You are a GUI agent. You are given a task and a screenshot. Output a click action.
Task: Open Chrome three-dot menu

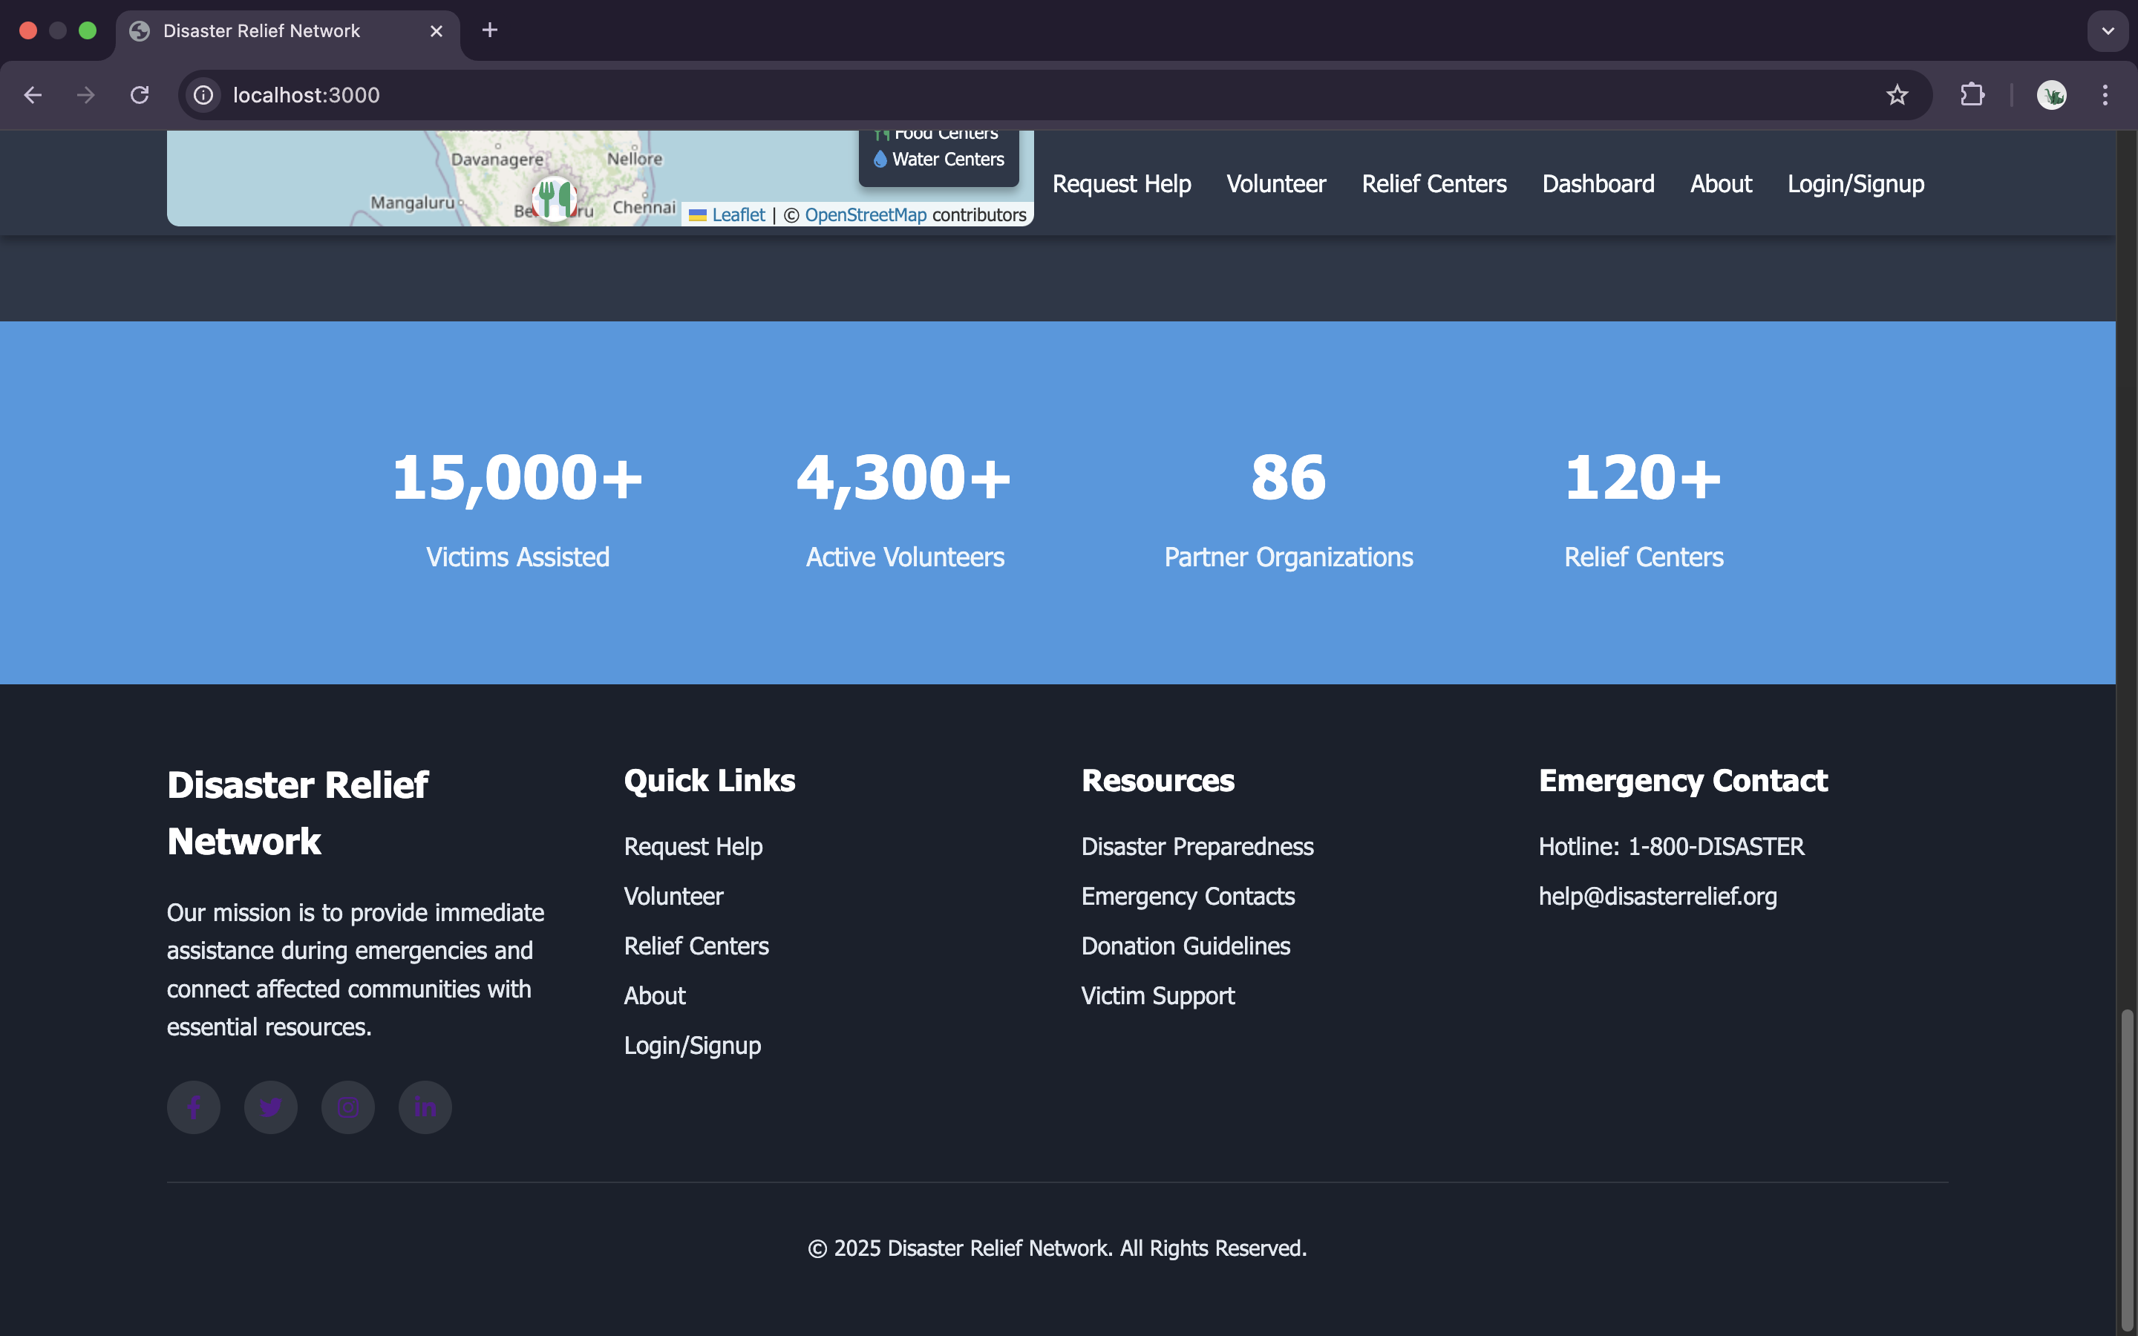pos(2105,96)
